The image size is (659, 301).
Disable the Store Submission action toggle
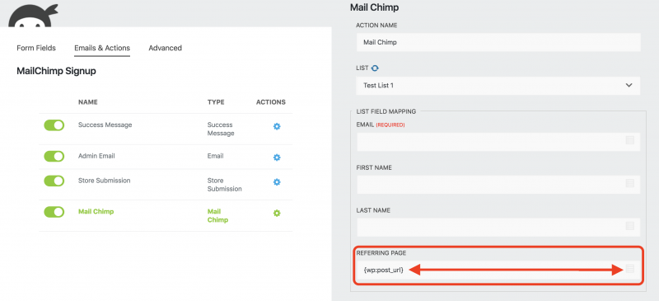[54, 181]
